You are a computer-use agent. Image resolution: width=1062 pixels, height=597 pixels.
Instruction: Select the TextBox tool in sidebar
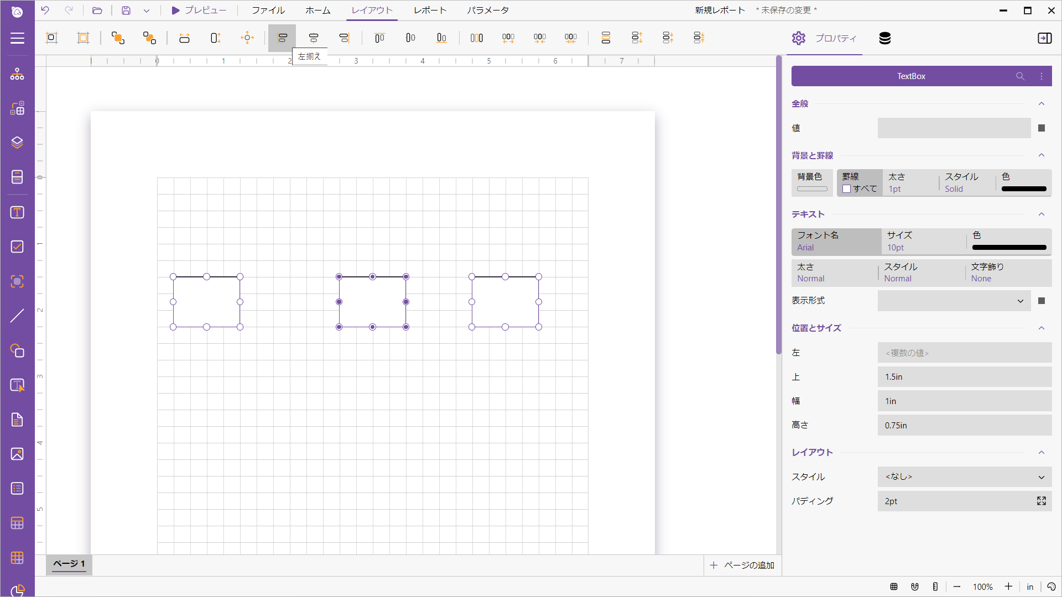click(17, 213)
